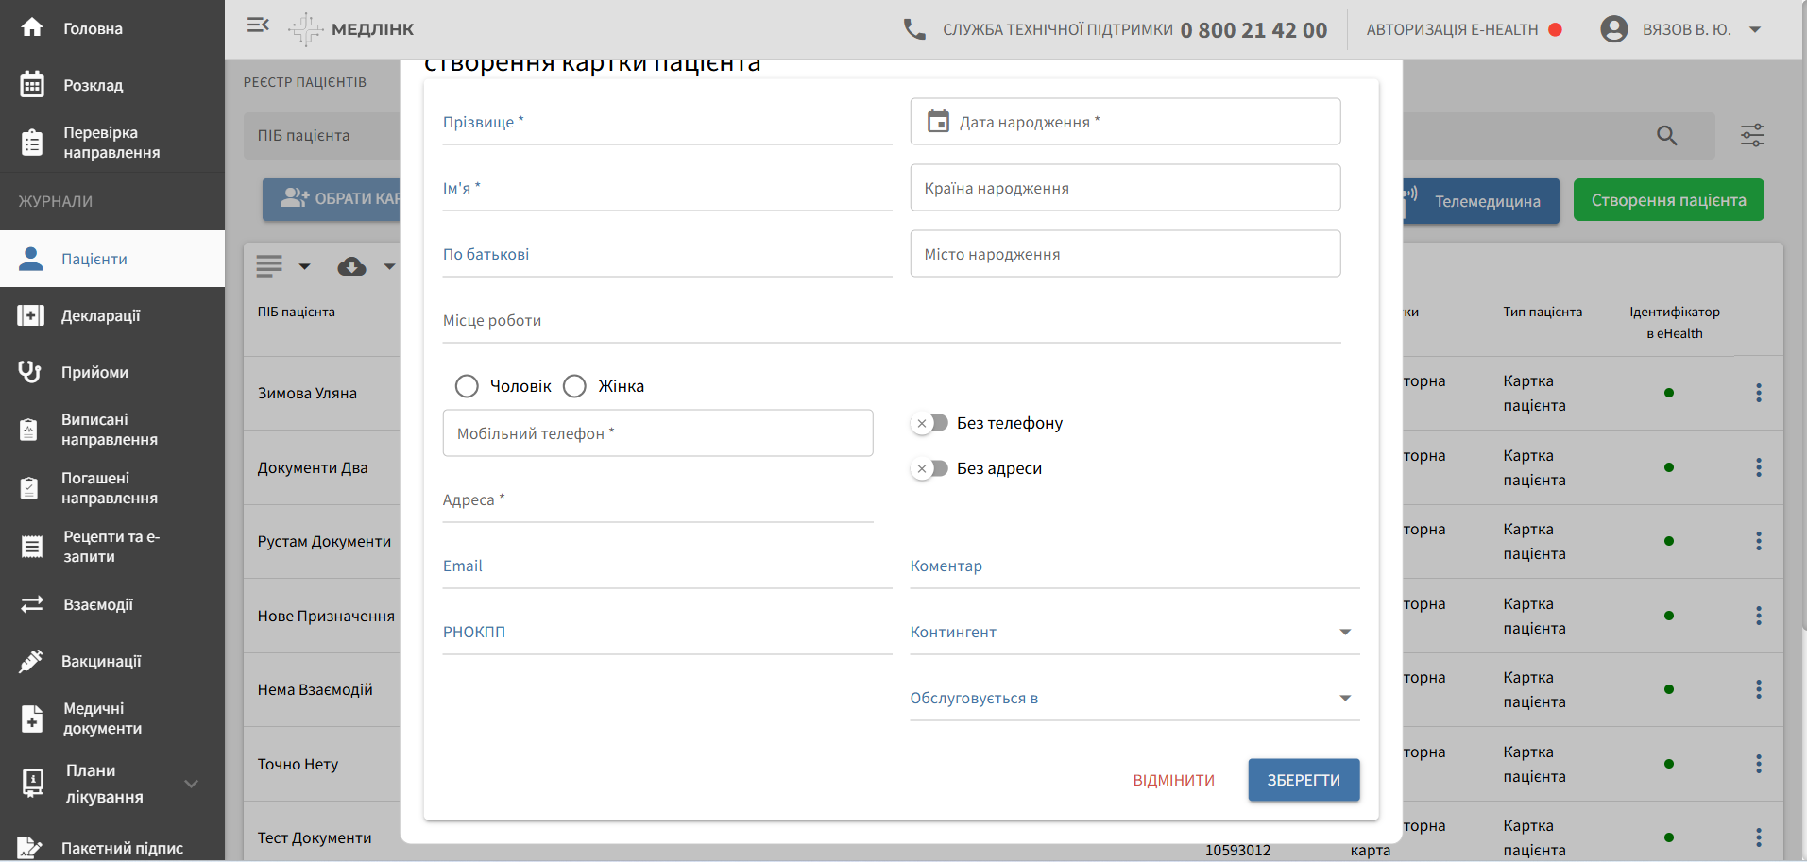Open filter settings sliders icon

(x=1752, y=136)
